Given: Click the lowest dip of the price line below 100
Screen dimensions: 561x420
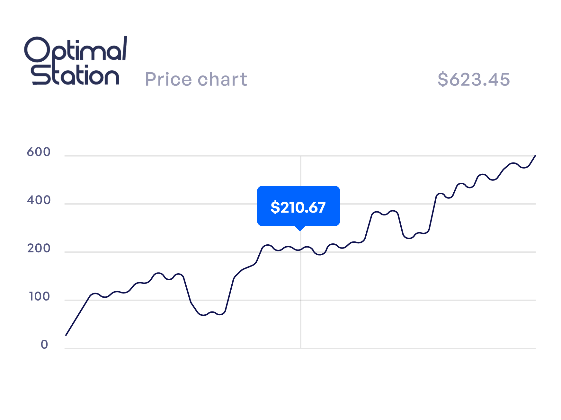Looking at the screenshot, I should pyautogui.click(x=203, y=315).
